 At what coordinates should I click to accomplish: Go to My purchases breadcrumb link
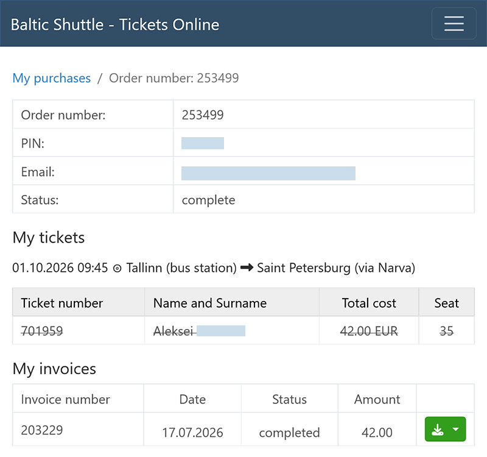tap(52, 78)
